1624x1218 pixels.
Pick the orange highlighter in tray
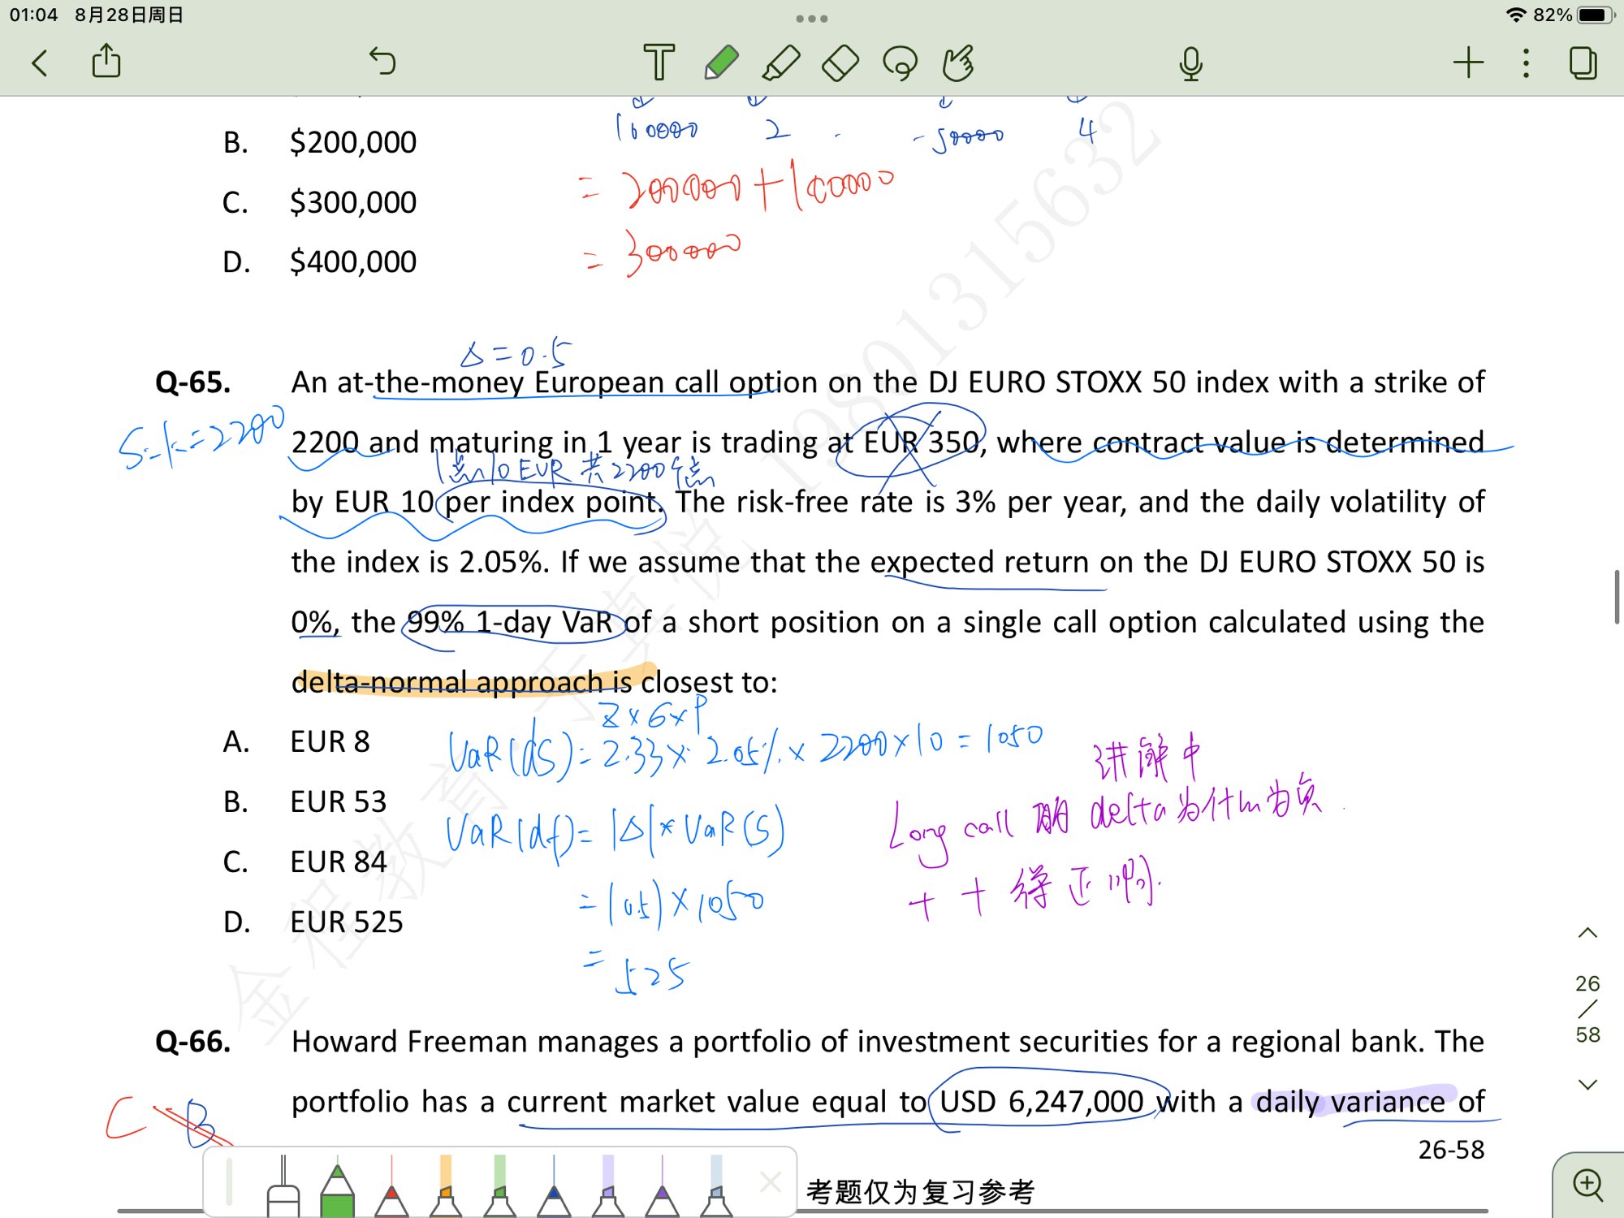click(x=445, y=1190)
